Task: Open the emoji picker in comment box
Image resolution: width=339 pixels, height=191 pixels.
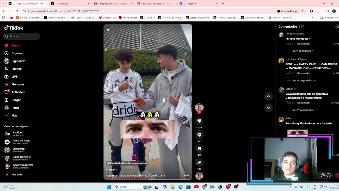Action: [x=328, y=175]
